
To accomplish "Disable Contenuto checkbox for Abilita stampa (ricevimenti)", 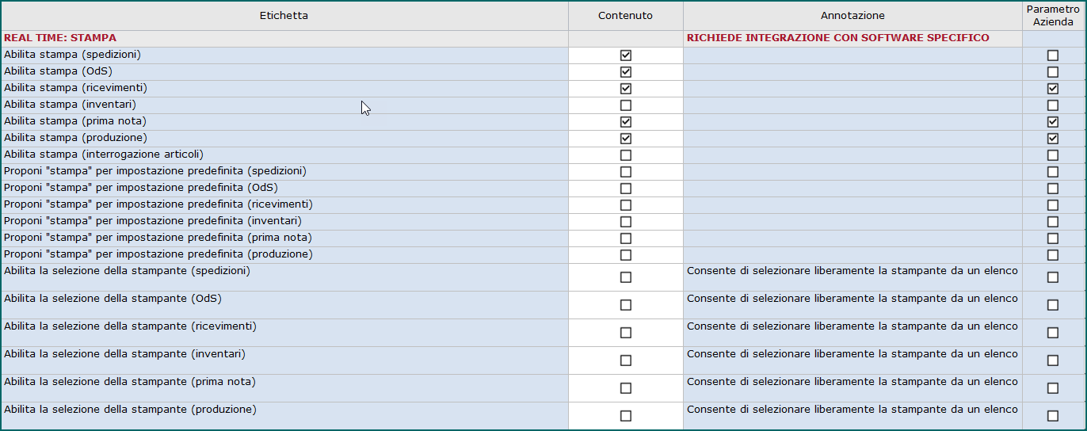I will pos(626,89).
